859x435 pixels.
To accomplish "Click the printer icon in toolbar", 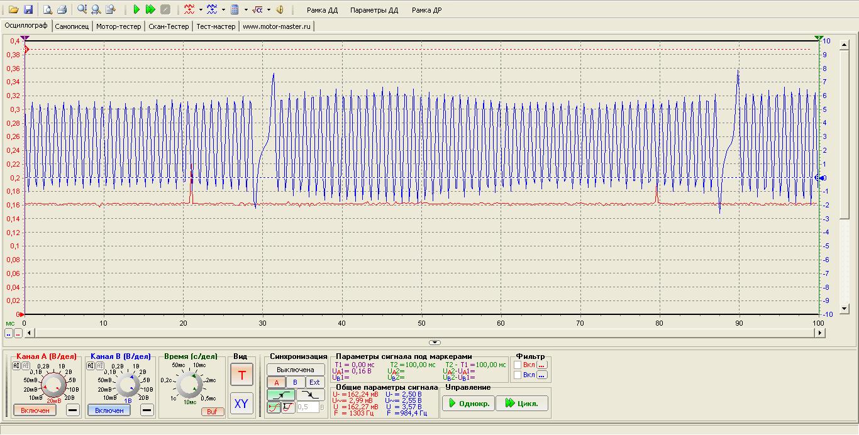I will [62, 9].
